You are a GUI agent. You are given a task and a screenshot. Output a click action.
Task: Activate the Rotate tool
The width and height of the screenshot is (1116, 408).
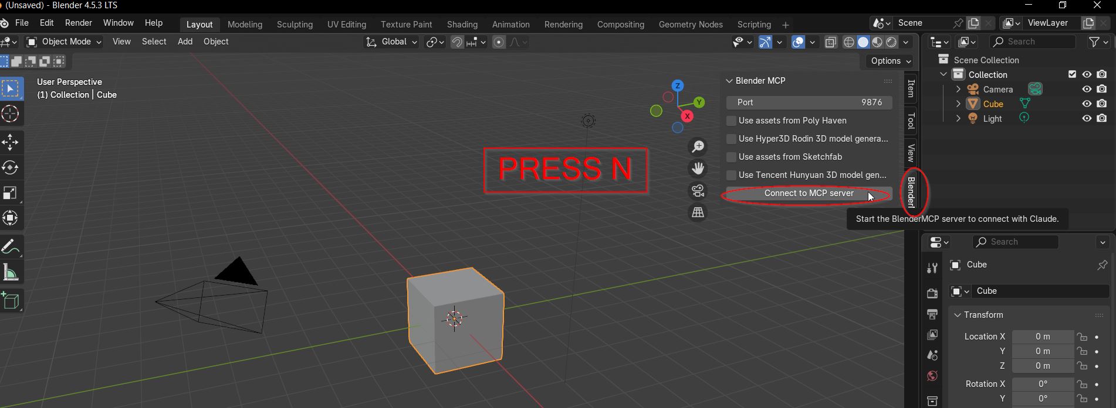11,167
